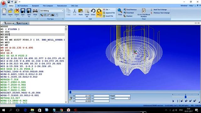201x113 pixels.
Task: Open Find with the magnifier icon
Action: tap(120, 11)
